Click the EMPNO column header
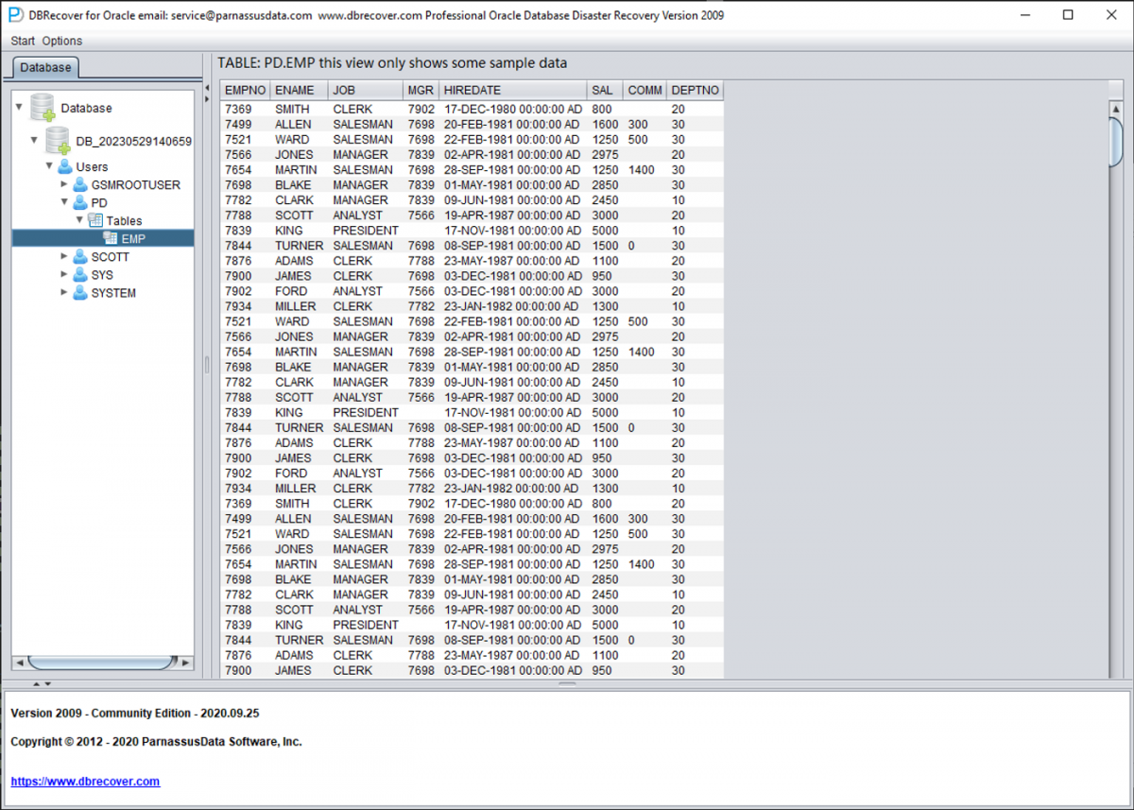Viewport: 1134px width, 810px height. point(244,90)
